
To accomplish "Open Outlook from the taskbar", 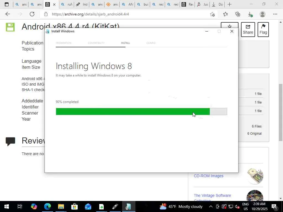I will pyautogui.click(x=88, y=206).
